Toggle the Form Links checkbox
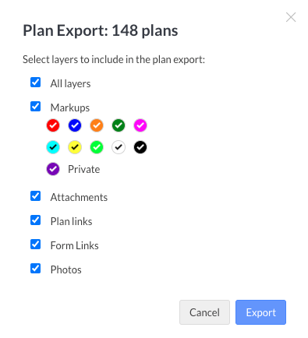The image size is (308, 338). click(x=35, y=245)
